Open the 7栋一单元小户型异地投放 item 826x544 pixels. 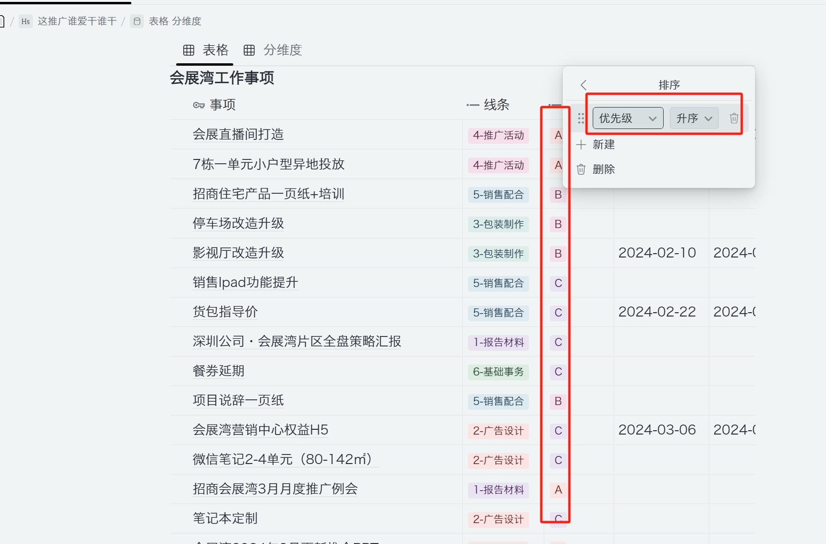(269, 164)
